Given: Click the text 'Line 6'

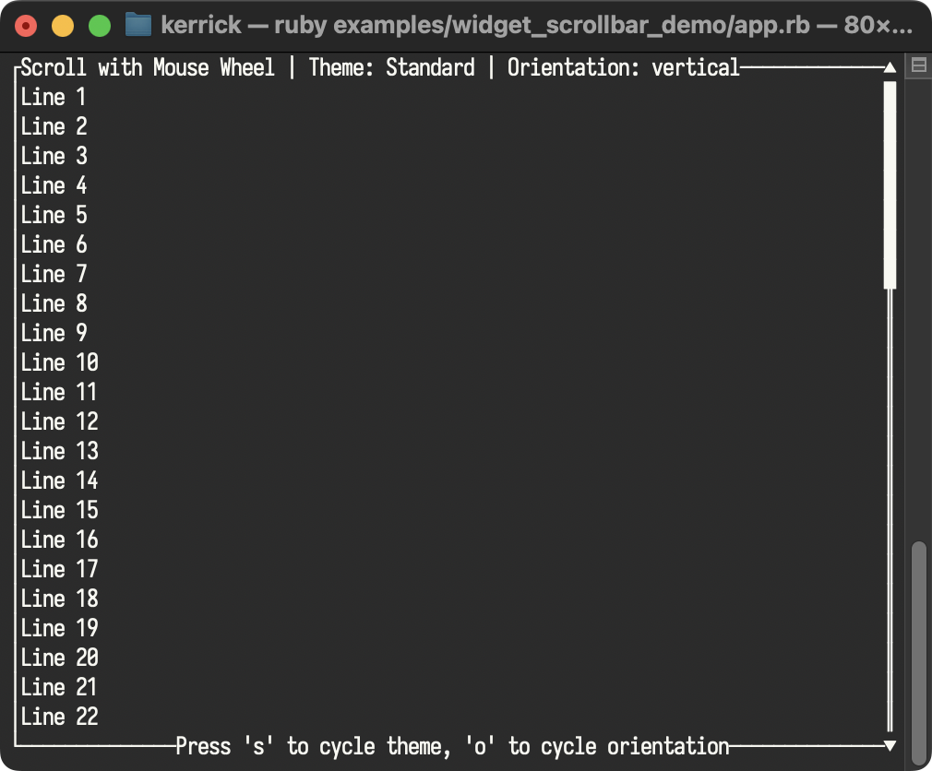Looking at the screenshot, I should coord(54,244).
